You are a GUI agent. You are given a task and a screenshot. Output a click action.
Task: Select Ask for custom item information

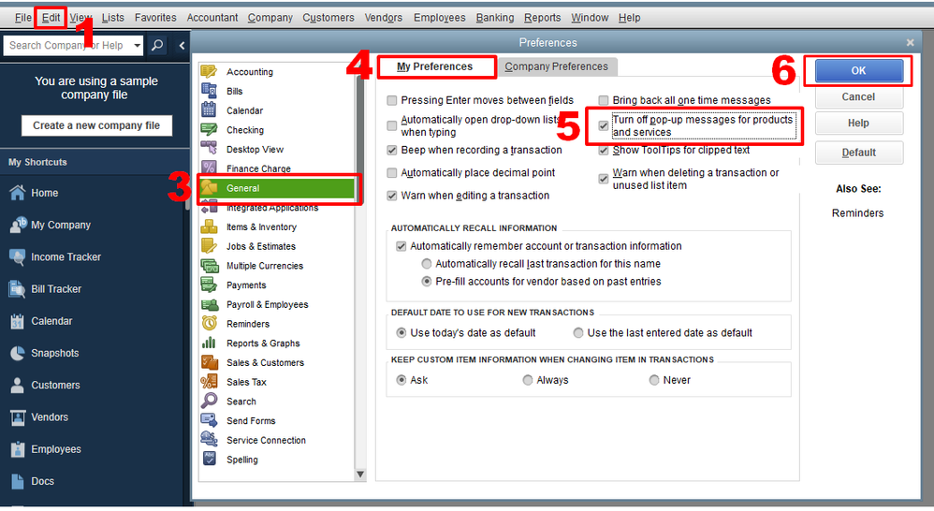pos(401,380)
